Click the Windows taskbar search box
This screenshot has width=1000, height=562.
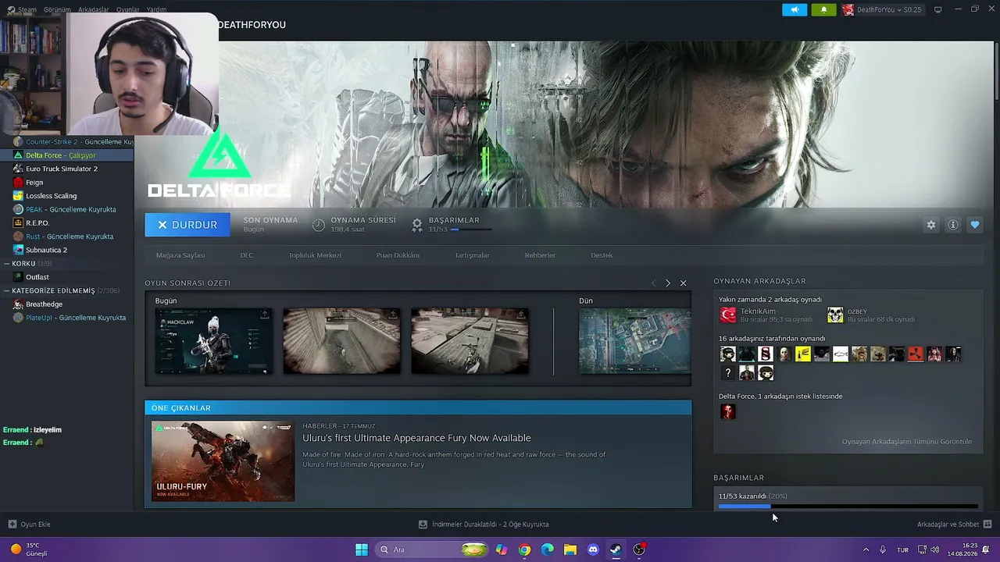(x=433, y=550)
